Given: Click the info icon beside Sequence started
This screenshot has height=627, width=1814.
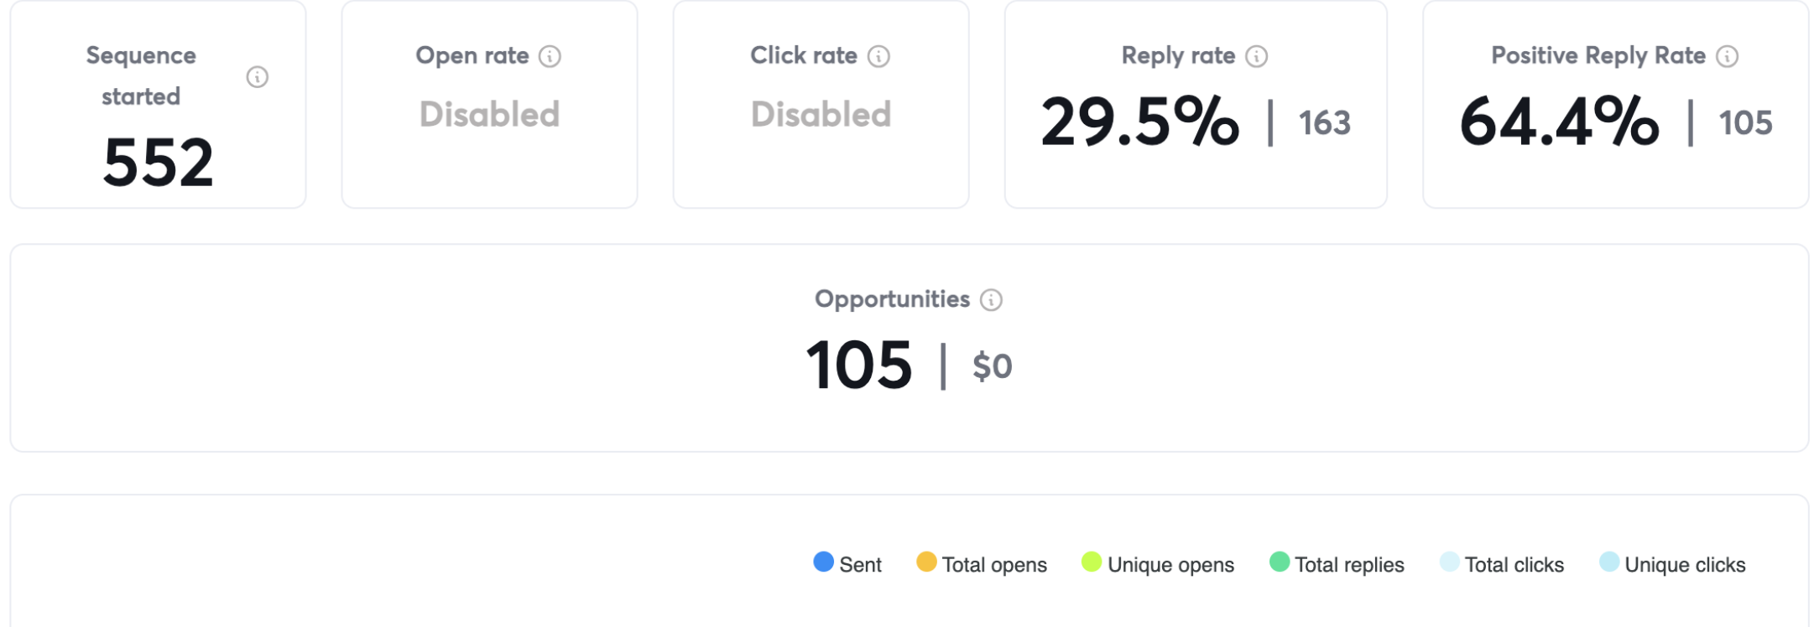Looking at the screenshot, I should [x=257, y=77].
